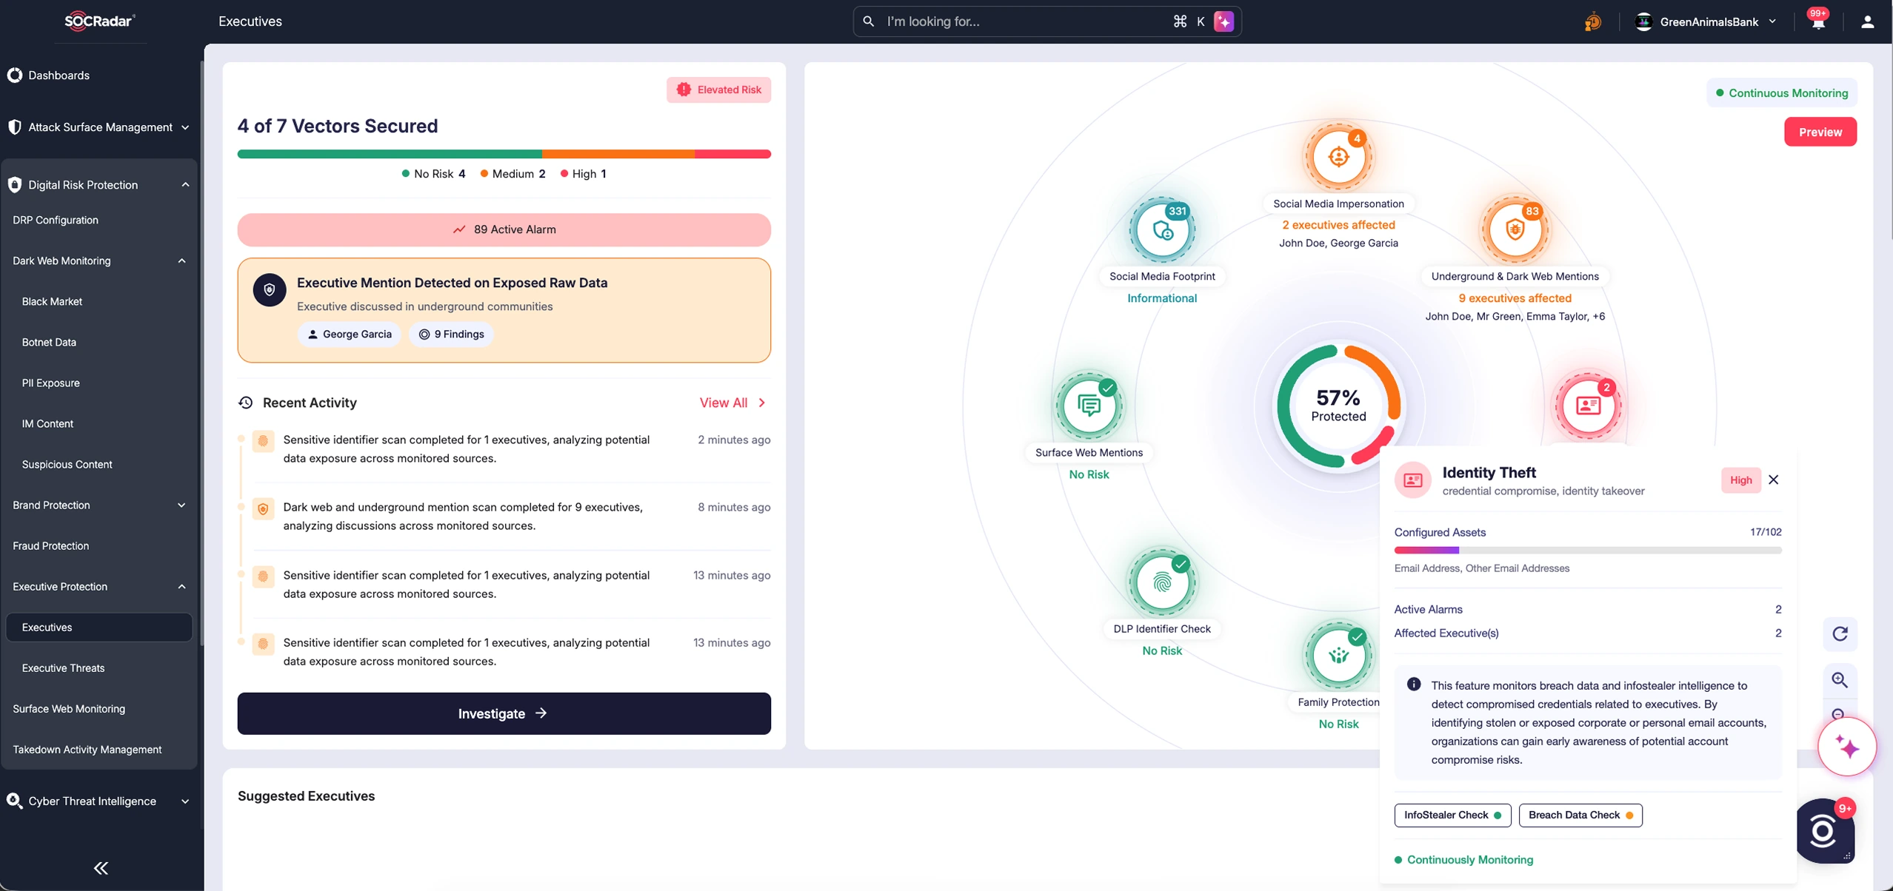Click the 9 Findings chip
Viewport: 1893px width, 891px height.
tap(451, 334)
